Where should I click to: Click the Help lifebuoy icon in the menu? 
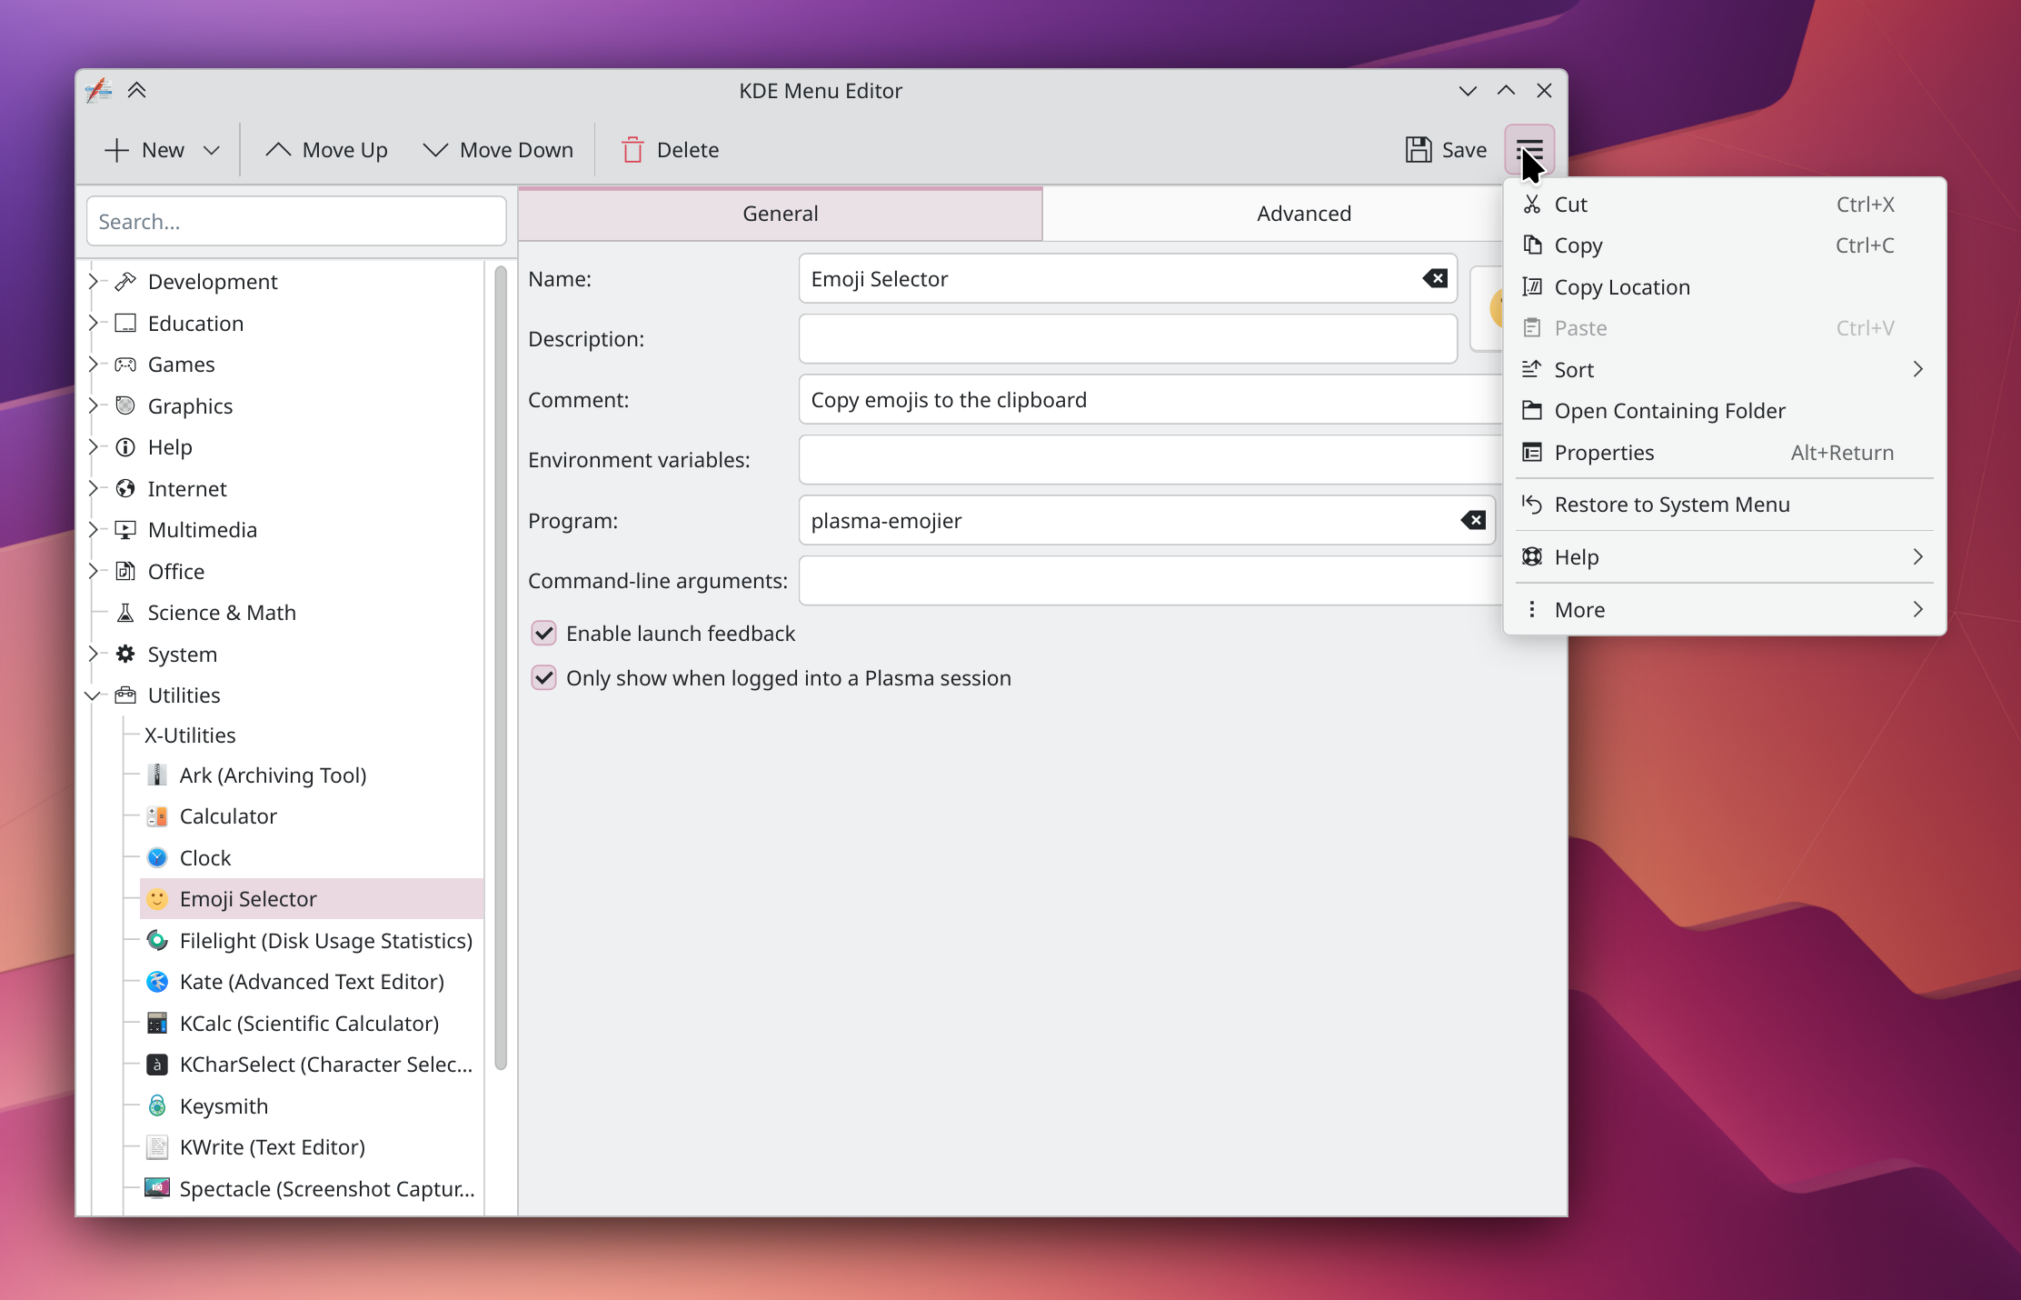1532,557
